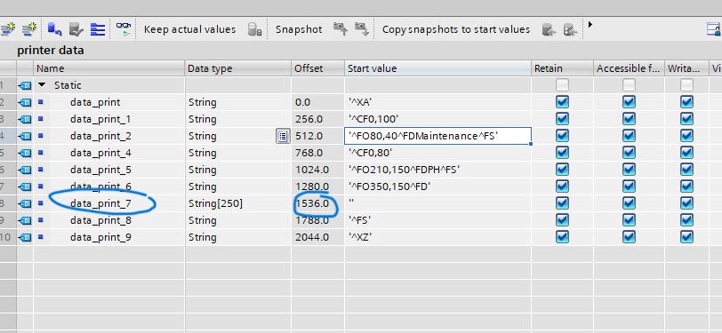Sort by the Name column header
The width and height of the screenshot is (722, 333).
pos(109,68)
